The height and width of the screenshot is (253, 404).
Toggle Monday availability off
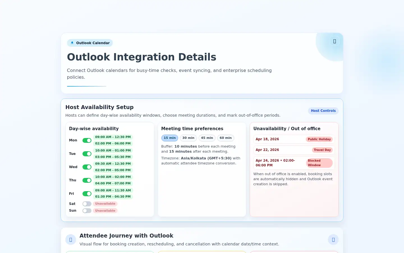pyautogui.click(x=87, y=140)
